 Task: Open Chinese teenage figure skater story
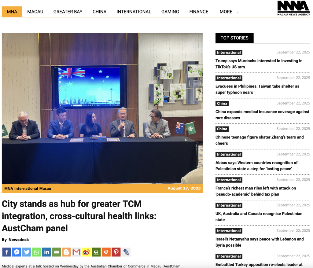coord(260,140)
